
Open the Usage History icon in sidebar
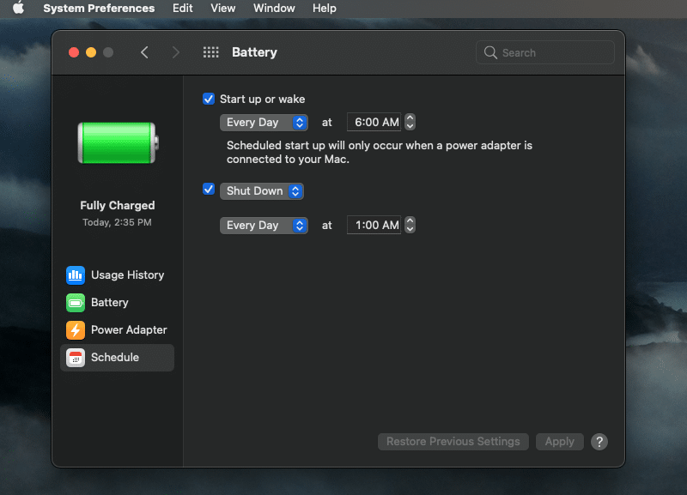76,275
